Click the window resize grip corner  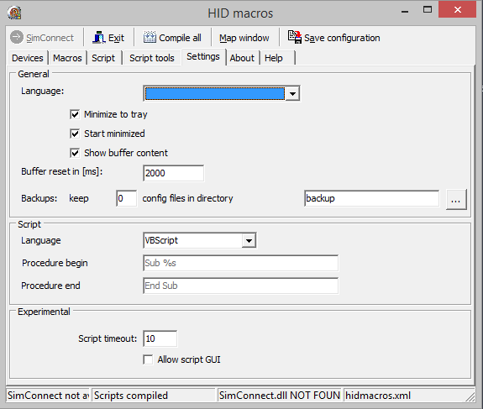point(470,396)
